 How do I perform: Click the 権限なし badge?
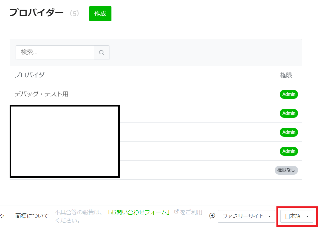[286, 170]
